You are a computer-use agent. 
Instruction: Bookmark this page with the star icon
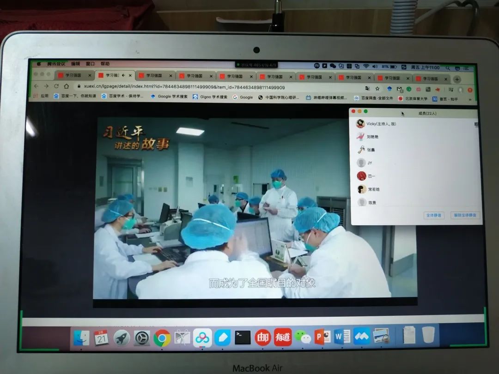(x=377, y=89)
